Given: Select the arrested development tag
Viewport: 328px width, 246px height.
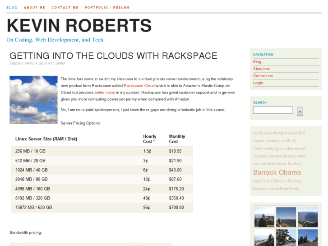Looking at the screenshot, I should (x=286, y=156).
